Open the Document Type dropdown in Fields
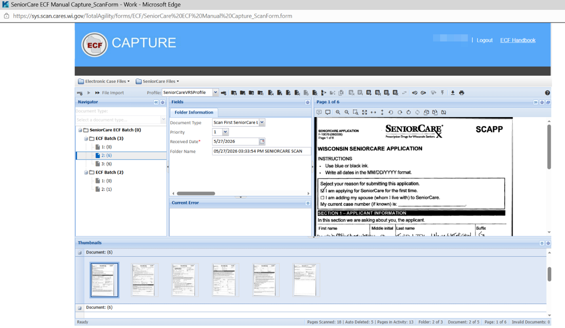 262,123
